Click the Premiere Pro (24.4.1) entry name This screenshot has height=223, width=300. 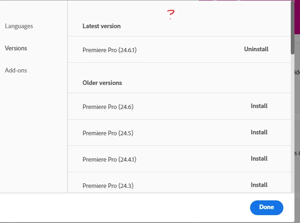click(110, 160)
